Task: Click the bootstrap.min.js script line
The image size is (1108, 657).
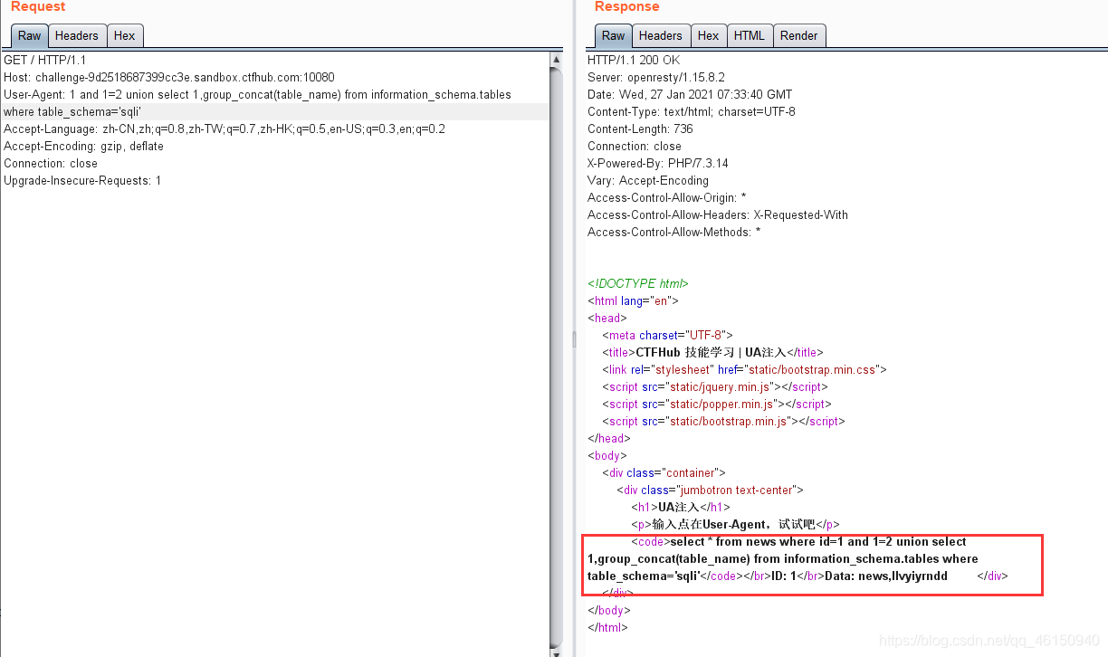Action: [724, 421]
